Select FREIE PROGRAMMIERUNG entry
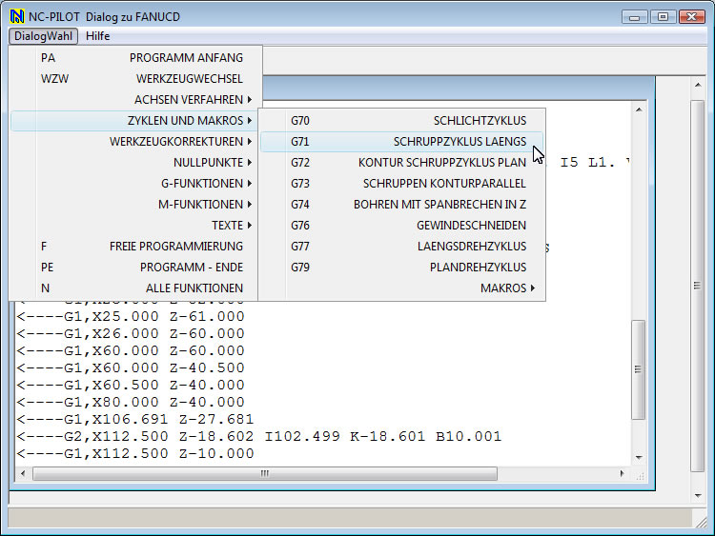This screenshot has height=536, width=715. click(176, 247)
